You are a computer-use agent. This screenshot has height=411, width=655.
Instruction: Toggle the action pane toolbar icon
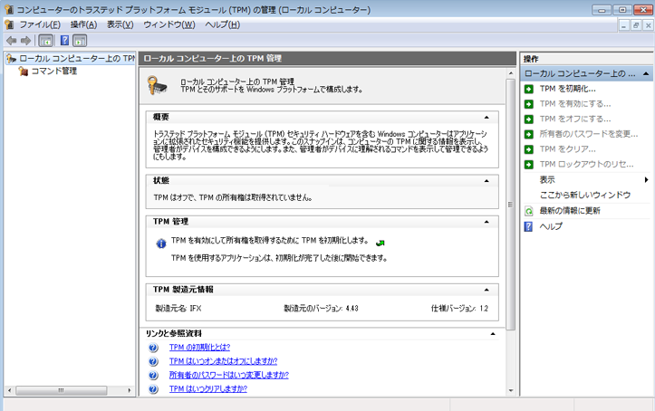coord(80,41)
